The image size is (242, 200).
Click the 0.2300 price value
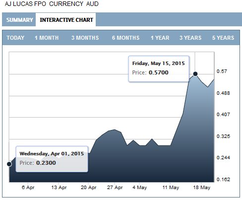coord(46,163)
